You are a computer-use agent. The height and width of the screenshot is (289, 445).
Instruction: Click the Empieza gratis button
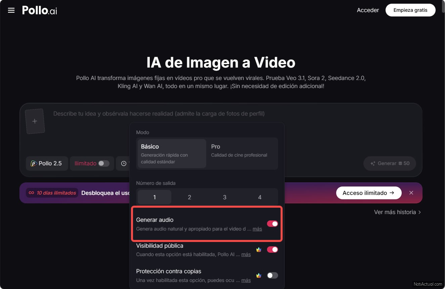tap(410, 10)
